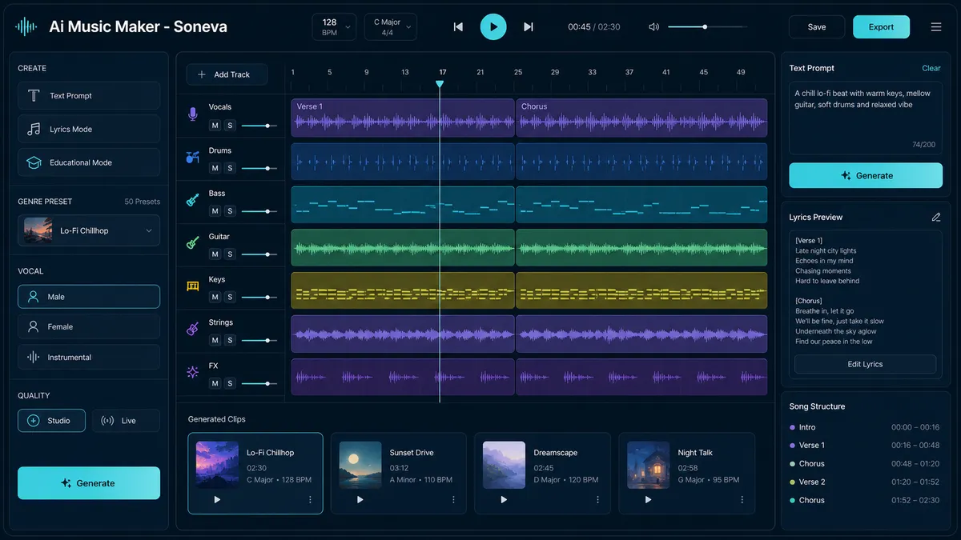961x540 pixels.
Task: Expand the Lo-Fi Chillhop genre preset dropdown
Action: point(89,230)
